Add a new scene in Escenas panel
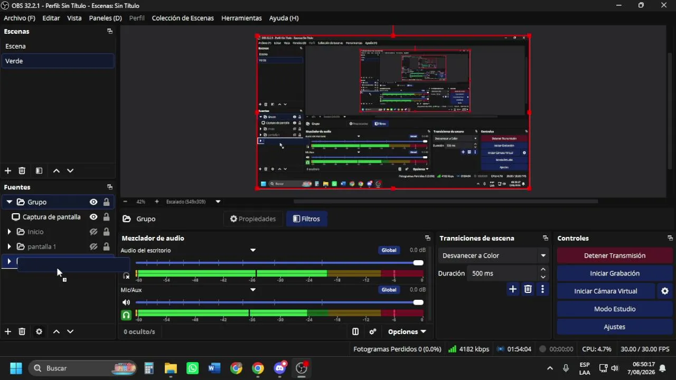Viewport: 676px width, 380px height. tap(8, 170)
